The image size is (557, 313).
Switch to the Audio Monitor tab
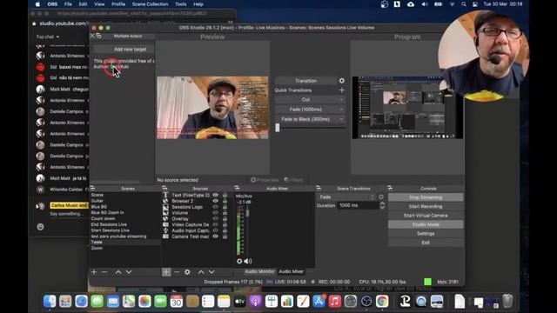259,271
